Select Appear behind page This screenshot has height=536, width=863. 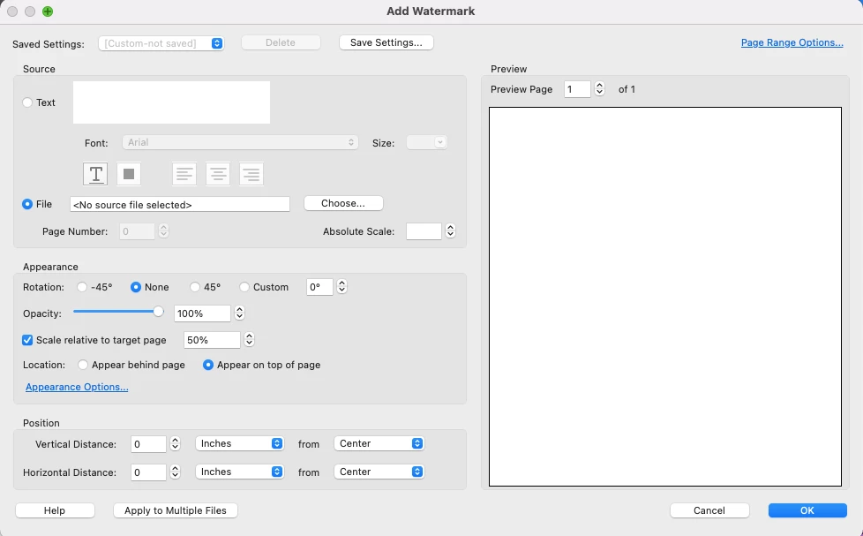[x=83, y=365]
